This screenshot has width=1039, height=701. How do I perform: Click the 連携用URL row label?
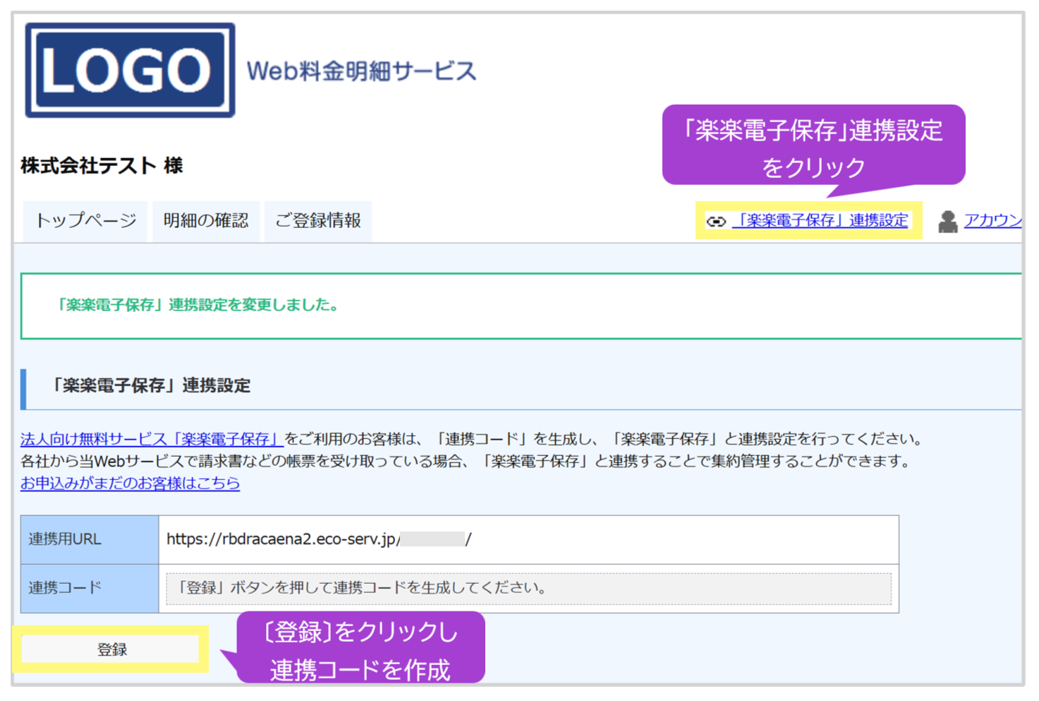pyautogui.click(x=63, y=540)
